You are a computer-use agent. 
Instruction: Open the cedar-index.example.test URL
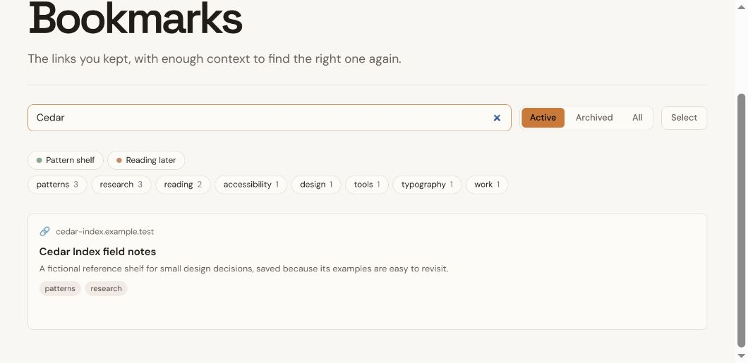[x=105, y=232]
